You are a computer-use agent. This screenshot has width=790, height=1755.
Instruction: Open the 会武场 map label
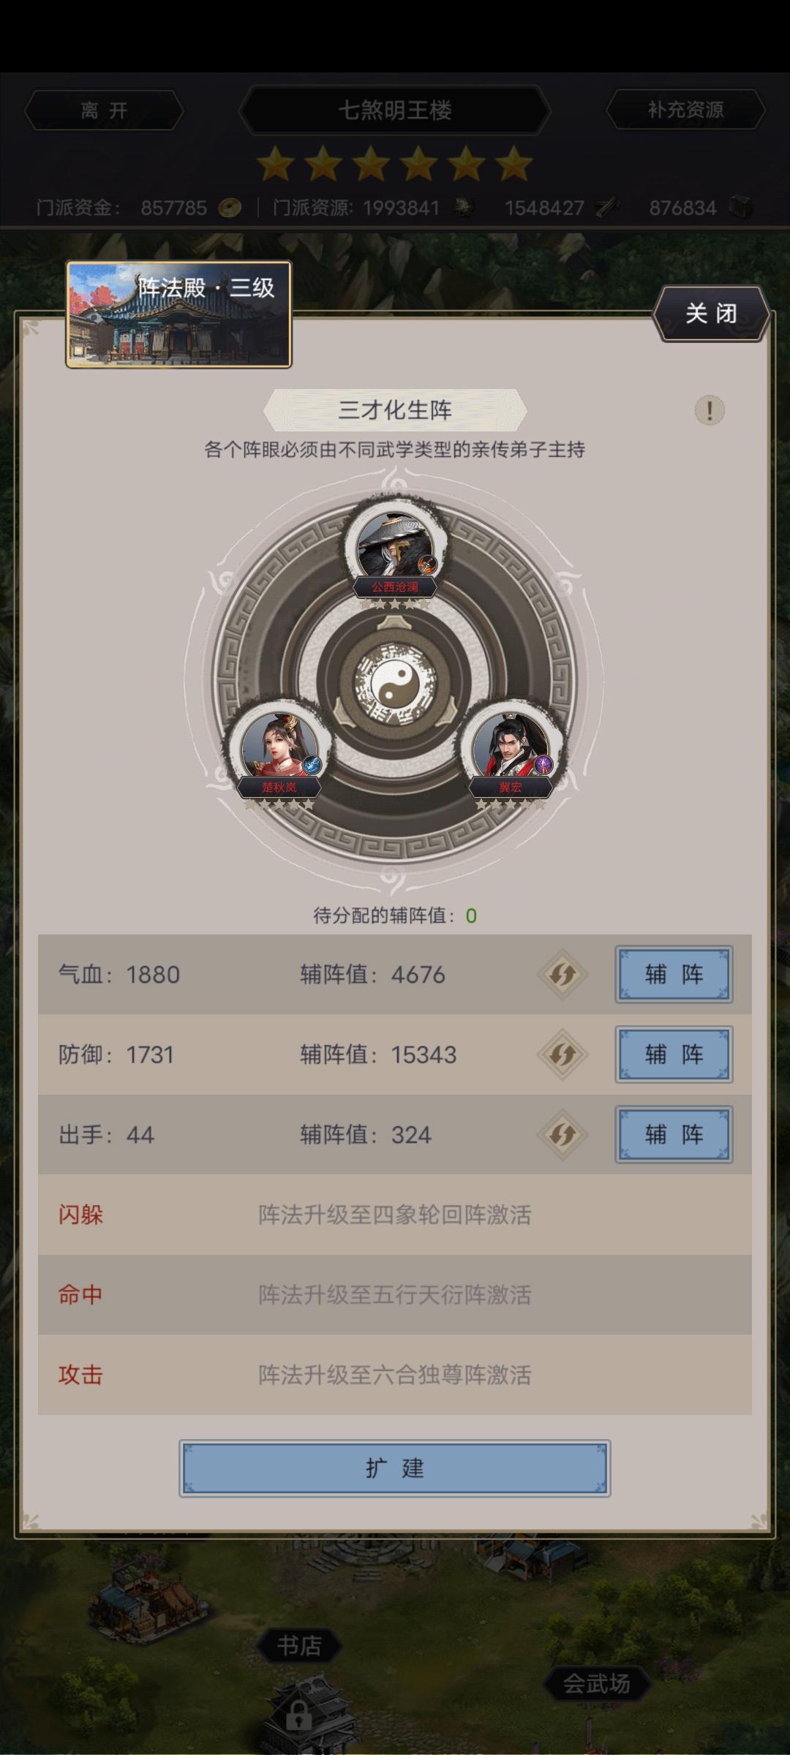pos(596,1683)
